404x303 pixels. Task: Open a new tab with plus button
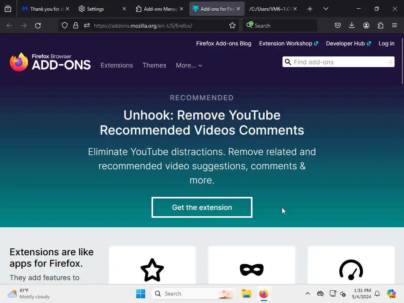310,9
